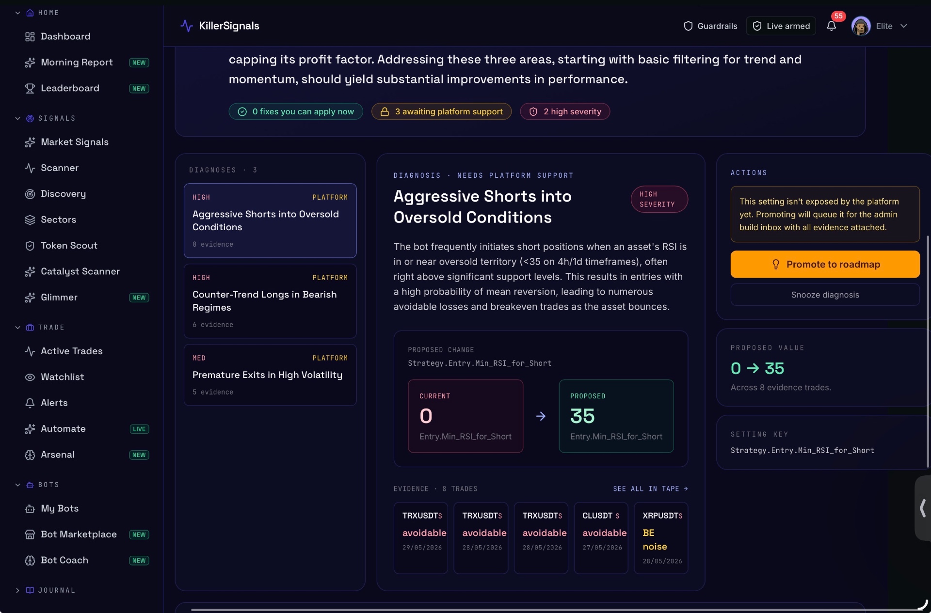Viewport: 931px width, 613px height.
Task: Click the NEW badge beside Arsenal
Action: [x=139, y=455]
